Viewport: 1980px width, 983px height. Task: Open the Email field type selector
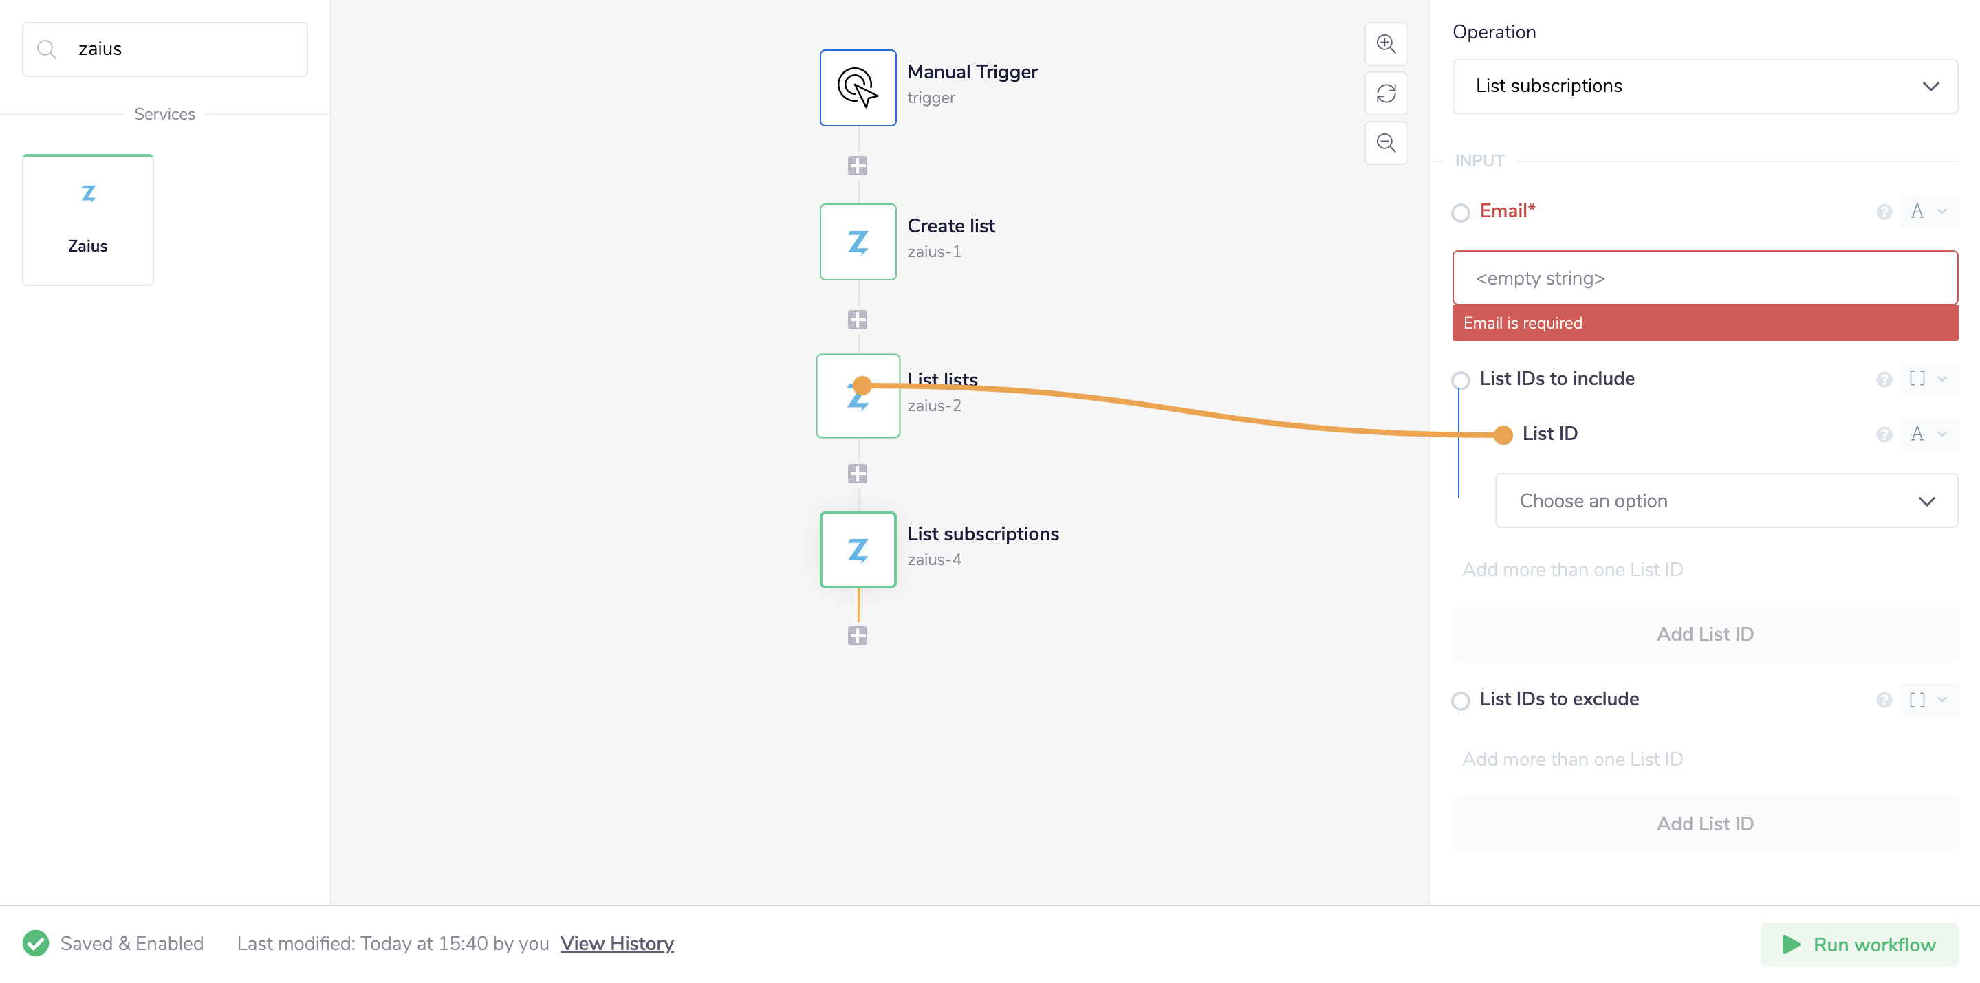pyautogui.click(x=1927, y=211)
